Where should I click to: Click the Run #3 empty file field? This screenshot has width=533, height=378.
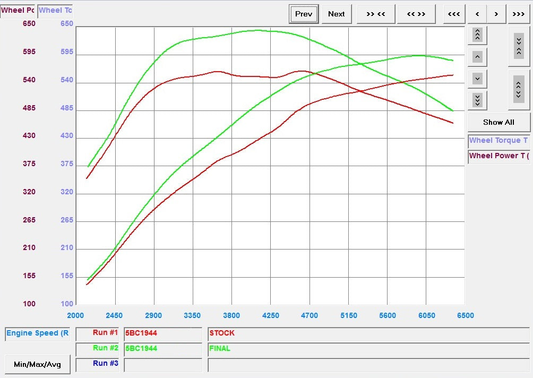162,365
